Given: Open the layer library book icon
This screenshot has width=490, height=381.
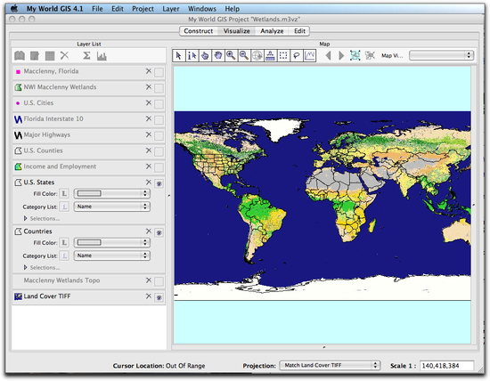Looking at the screenshot, I should (x=20, y=56).
